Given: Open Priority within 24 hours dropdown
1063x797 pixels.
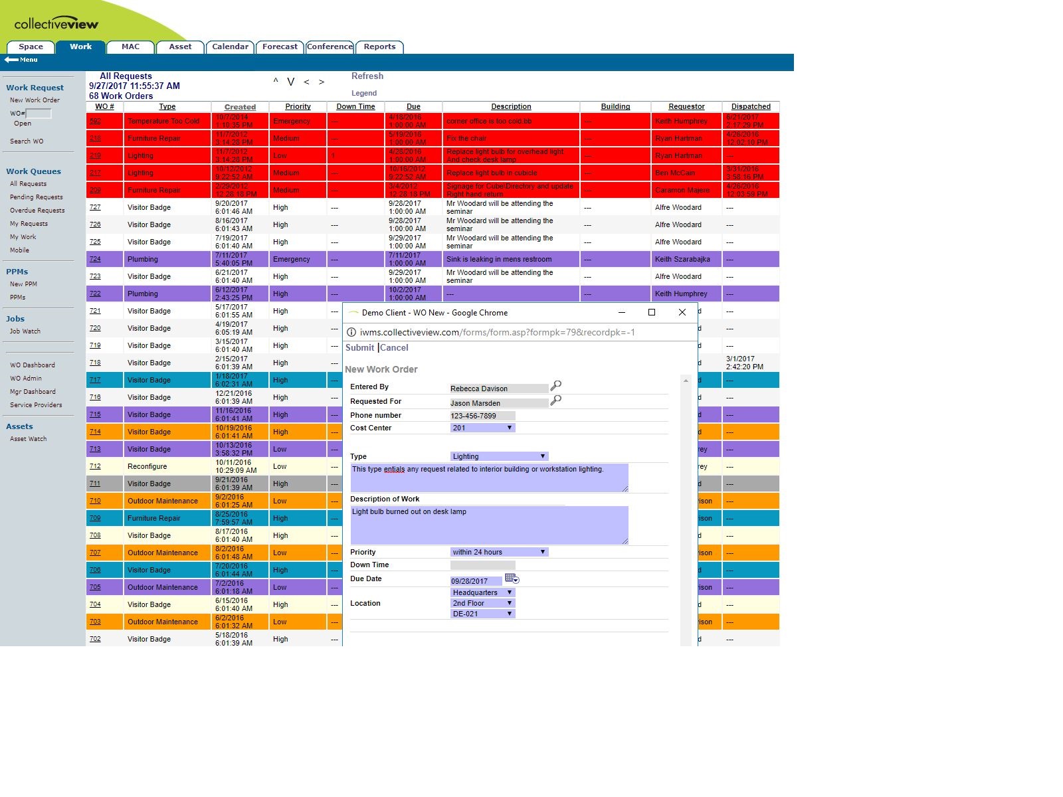Looking at the screenshot, I should point(499,552).
